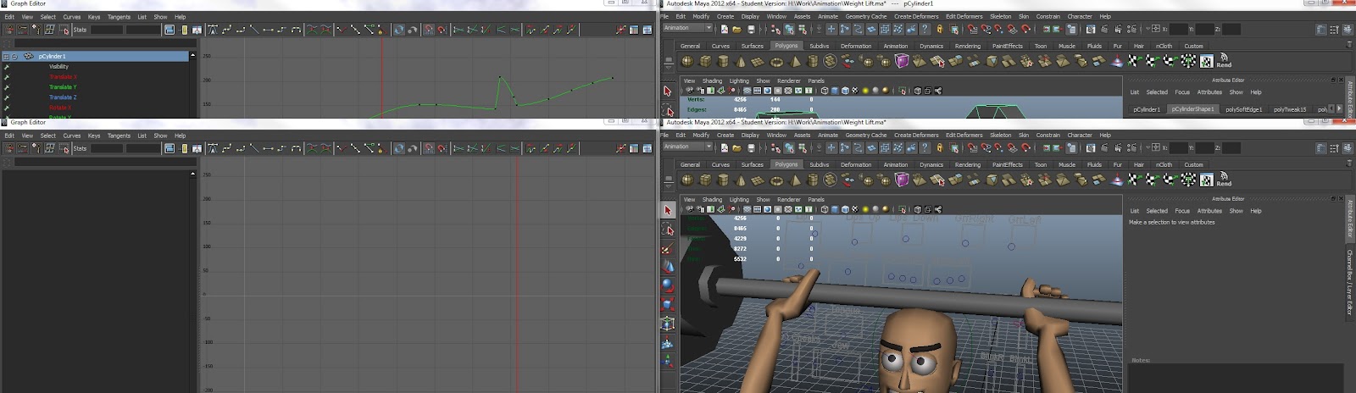Click Rend icon on top Maya shelf
Viewport: 1356px width, 393px height.
(1224, 61)
